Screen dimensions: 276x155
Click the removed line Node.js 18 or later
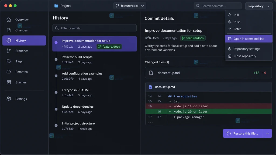point(208,106)
